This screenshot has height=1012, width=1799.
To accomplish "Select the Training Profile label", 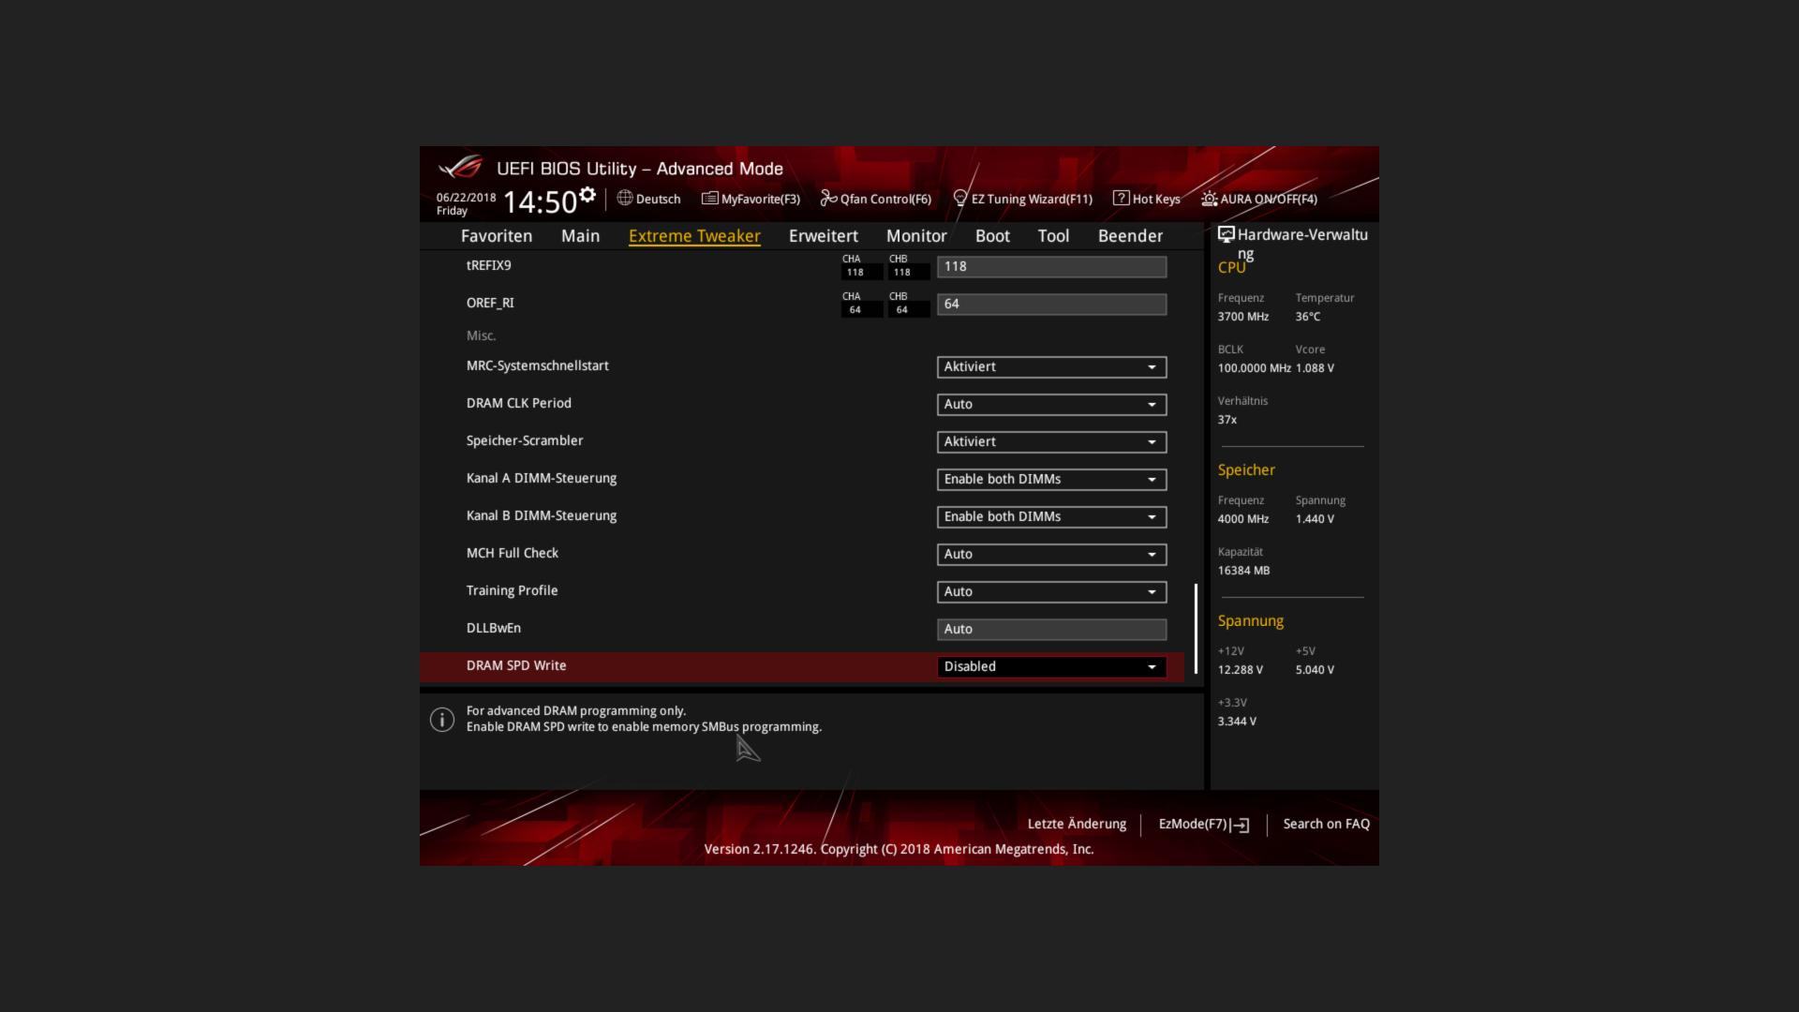I will (x=512, y=590).
